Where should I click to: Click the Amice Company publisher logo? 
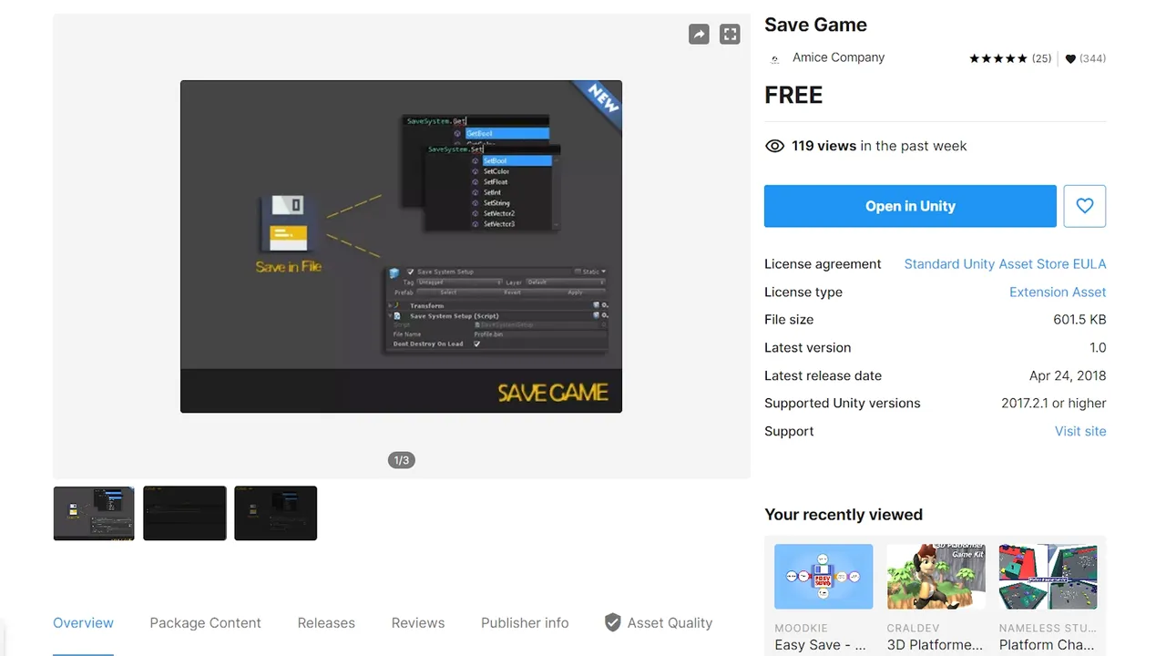point(775,58)
